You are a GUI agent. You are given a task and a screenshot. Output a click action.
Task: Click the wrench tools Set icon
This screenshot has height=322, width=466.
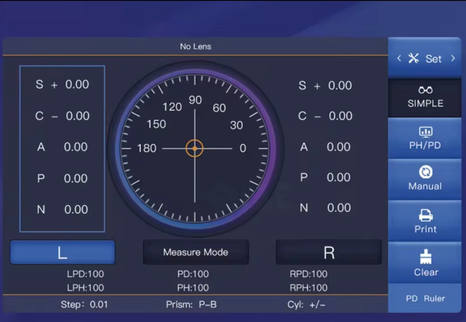click(414, 58)
